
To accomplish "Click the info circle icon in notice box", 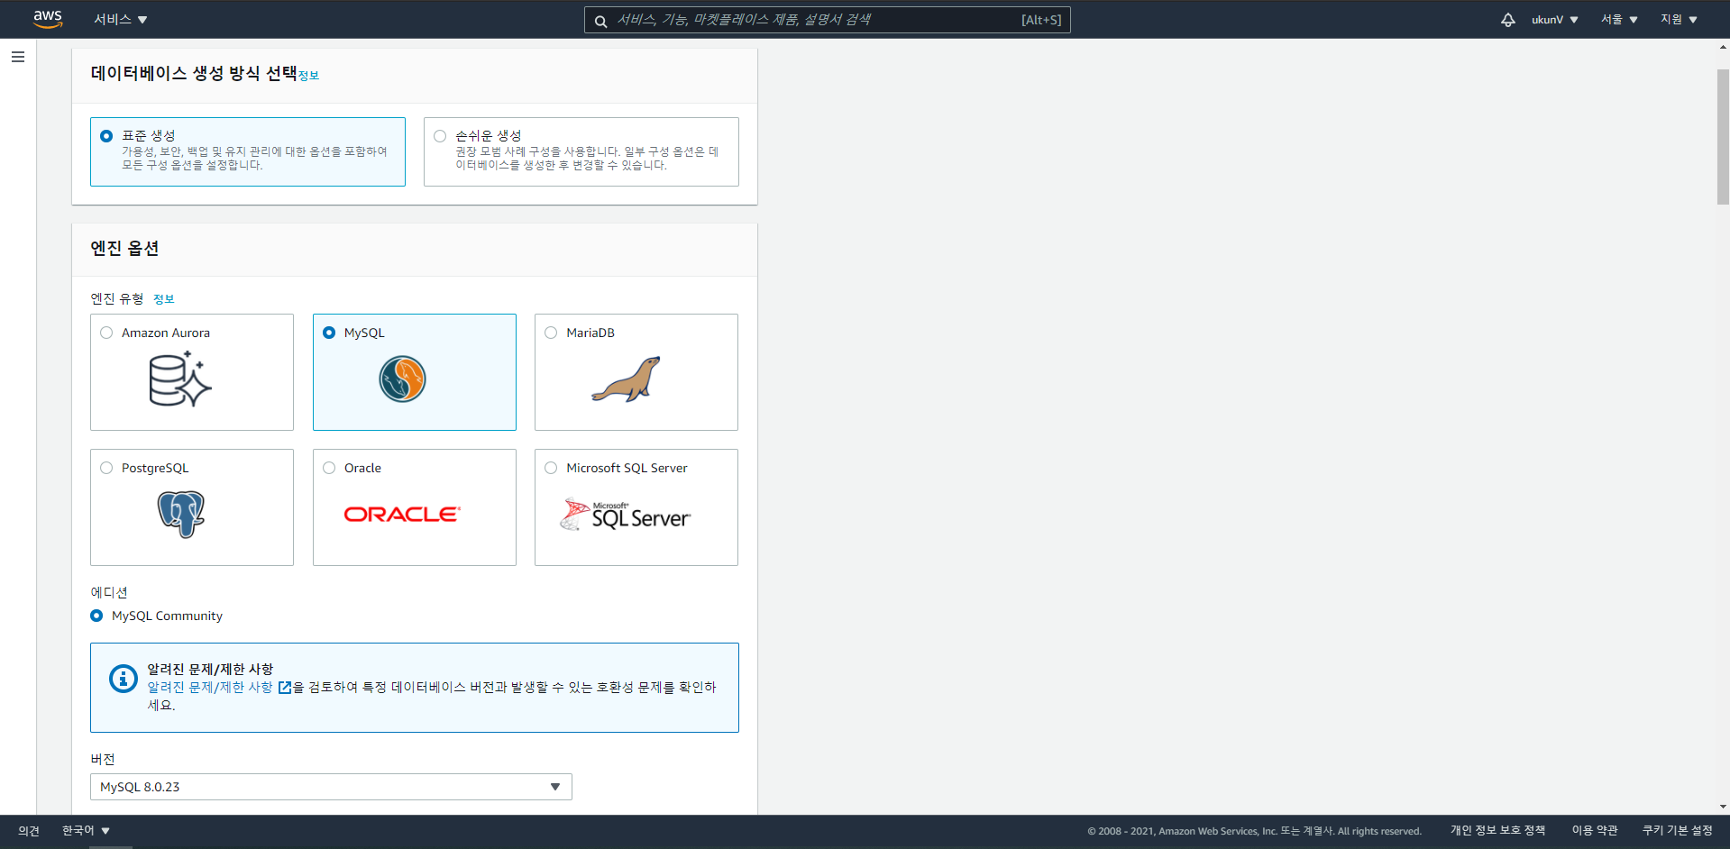I will point(123,678).
